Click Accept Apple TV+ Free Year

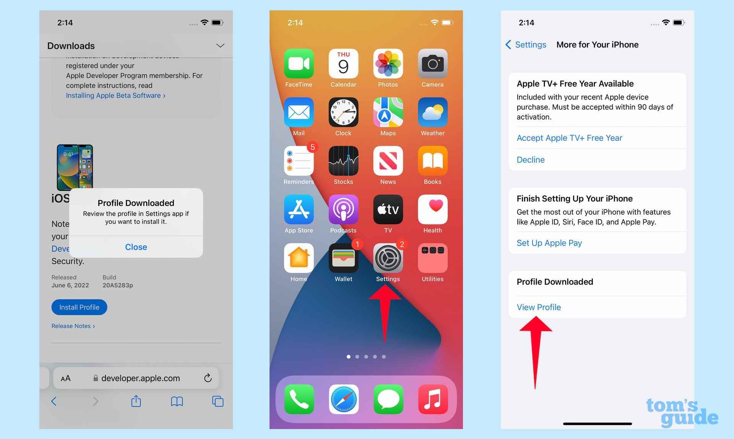[x=569, y=137]
